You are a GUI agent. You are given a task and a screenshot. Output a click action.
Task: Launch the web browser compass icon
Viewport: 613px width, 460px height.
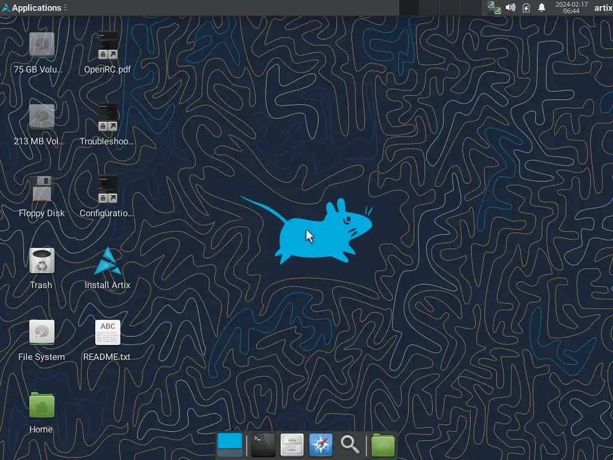(x=321, y=445)
